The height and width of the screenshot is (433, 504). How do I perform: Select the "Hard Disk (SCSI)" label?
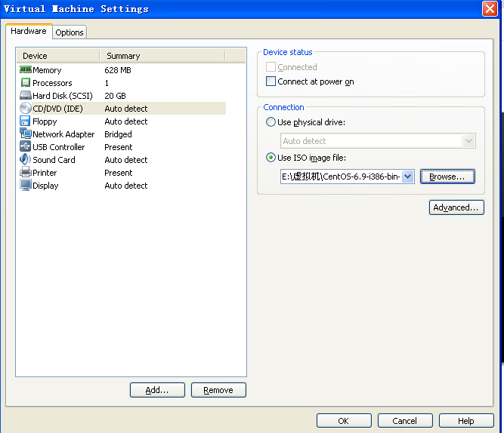click(x=63, y=96)
